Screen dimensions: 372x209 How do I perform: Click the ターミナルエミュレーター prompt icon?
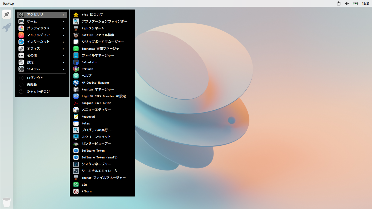76,171
